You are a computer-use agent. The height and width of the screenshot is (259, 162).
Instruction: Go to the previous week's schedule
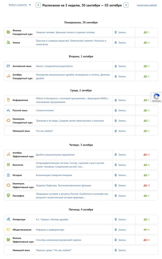coord(38,5)
